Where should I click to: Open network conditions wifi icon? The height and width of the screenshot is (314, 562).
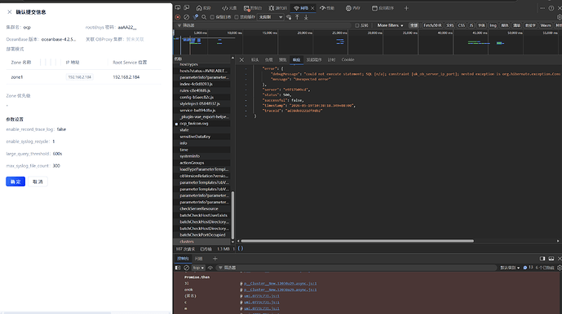coord(289,17)
